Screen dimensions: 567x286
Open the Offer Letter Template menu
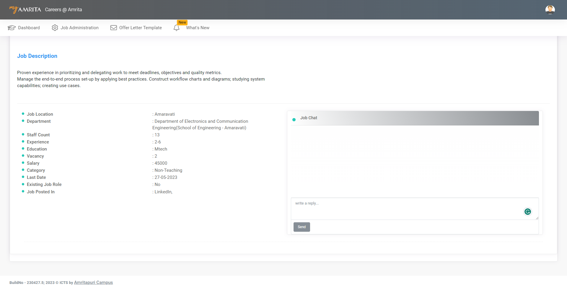(140, 28)
